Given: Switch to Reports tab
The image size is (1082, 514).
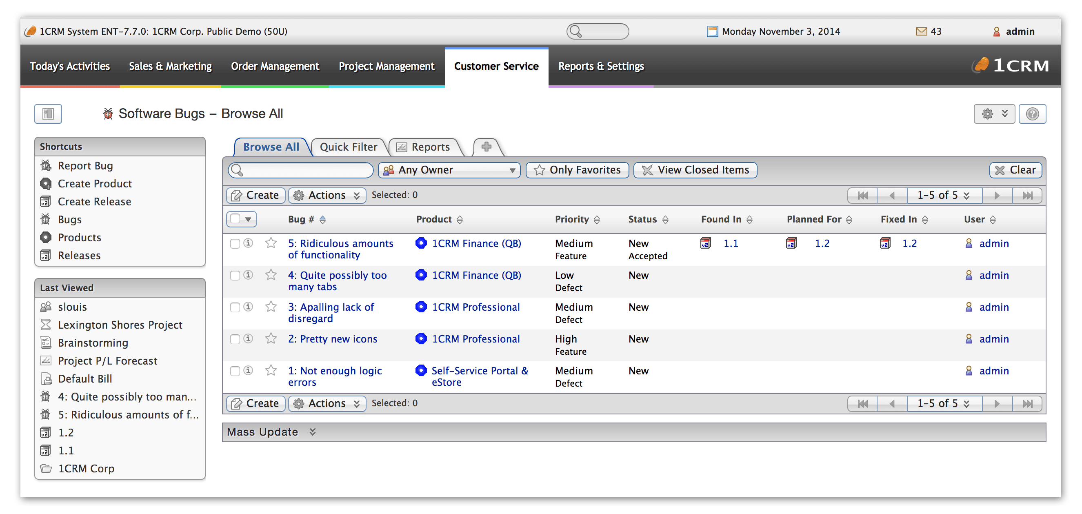Looking at the screenshot, I should (423, 147).
